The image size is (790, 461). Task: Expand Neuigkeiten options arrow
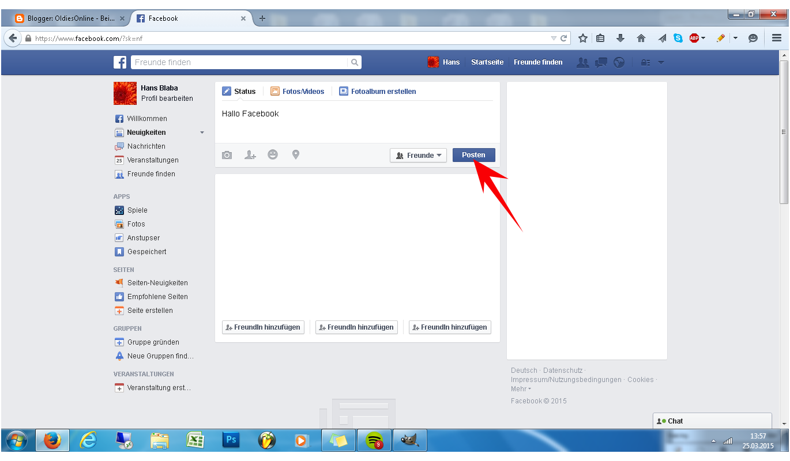point(202,133)
